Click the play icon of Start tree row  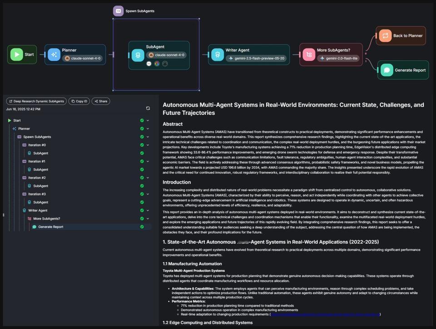[x=10, y=120]
